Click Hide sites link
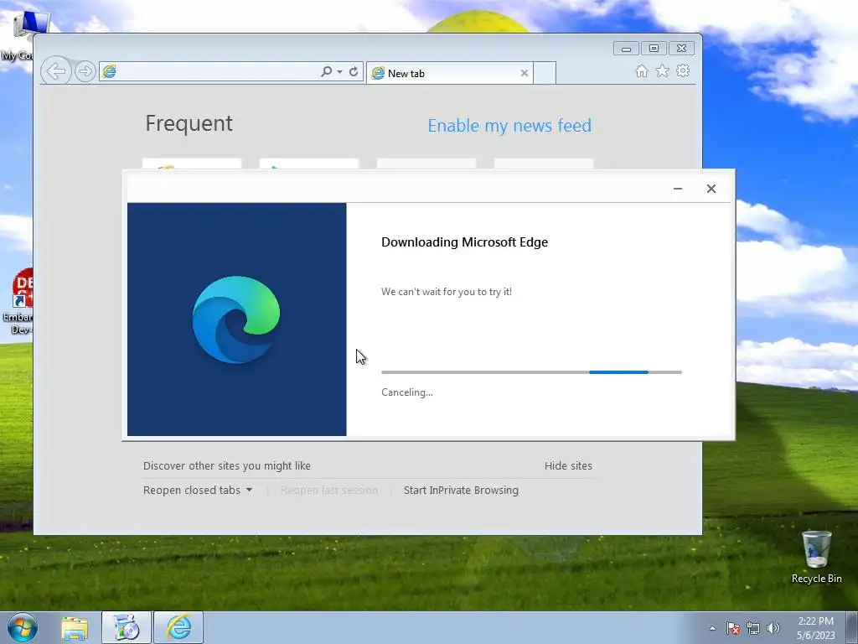Image resolution: width=858 pixels, height=644 pixels. 568,466
